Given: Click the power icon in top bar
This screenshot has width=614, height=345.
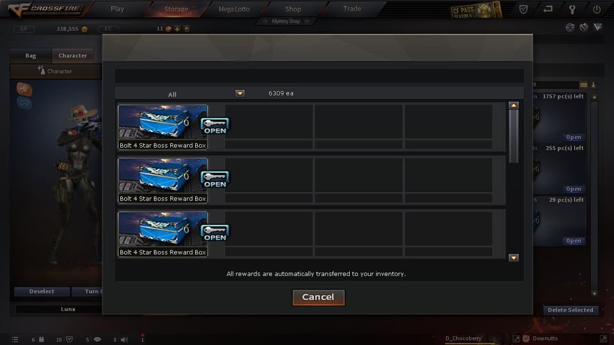Looking at the screenshot, I should 596,10.
